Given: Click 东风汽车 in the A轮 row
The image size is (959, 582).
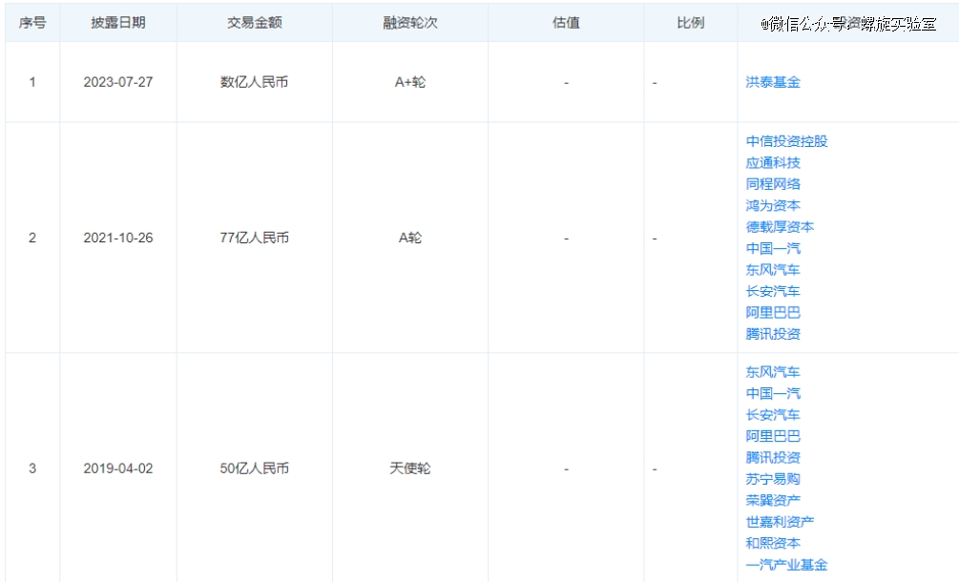Looking at the screenshot, I should tap(773, 270).
